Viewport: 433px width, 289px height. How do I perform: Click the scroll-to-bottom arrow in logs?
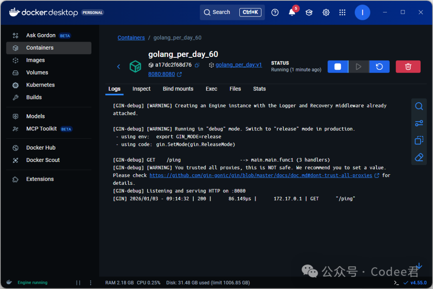419,266
